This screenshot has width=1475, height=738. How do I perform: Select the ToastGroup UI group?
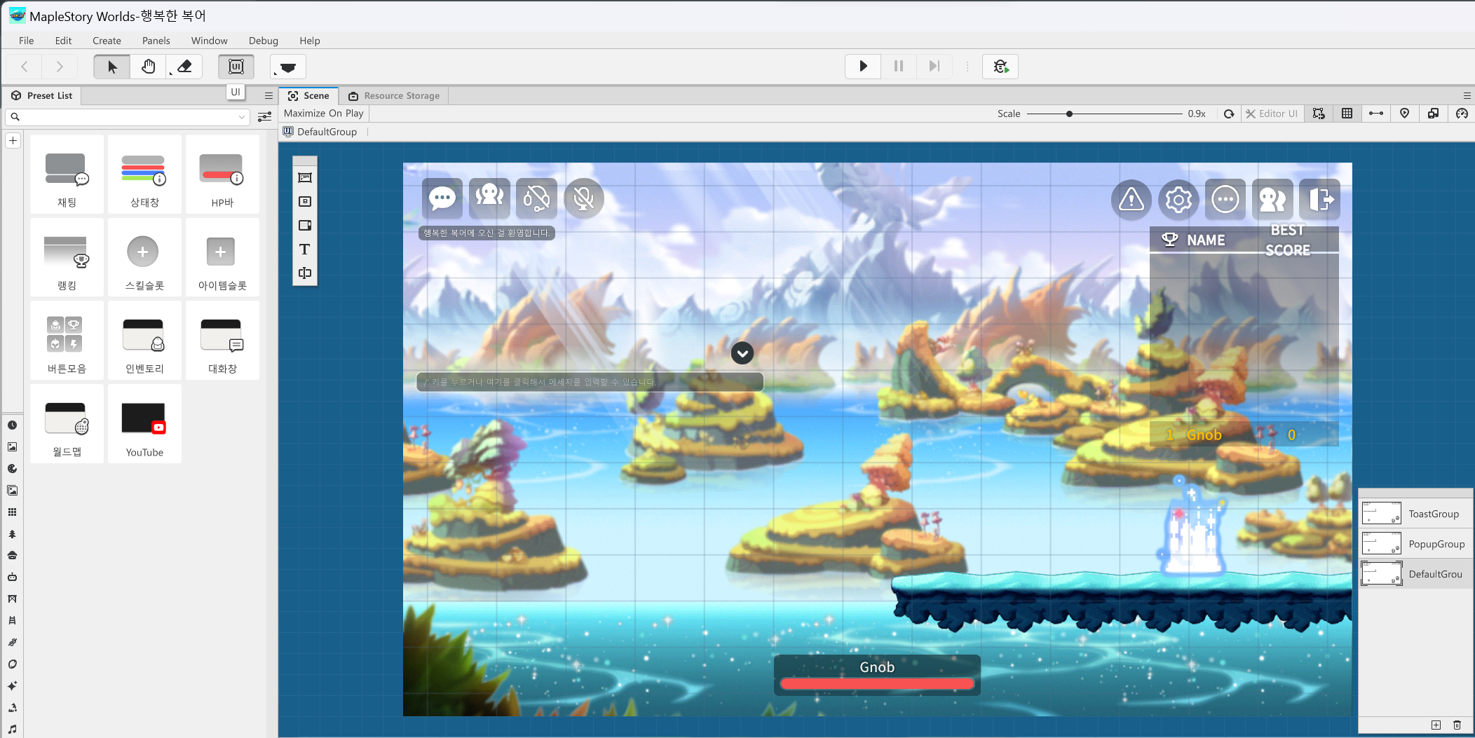click(x=1416, y=514)
